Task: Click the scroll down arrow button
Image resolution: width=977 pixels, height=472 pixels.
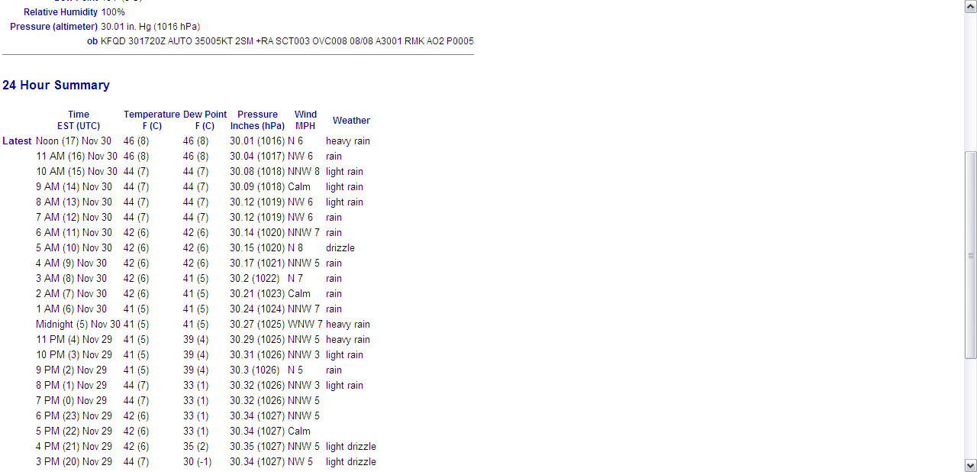Action: point(970,465)
